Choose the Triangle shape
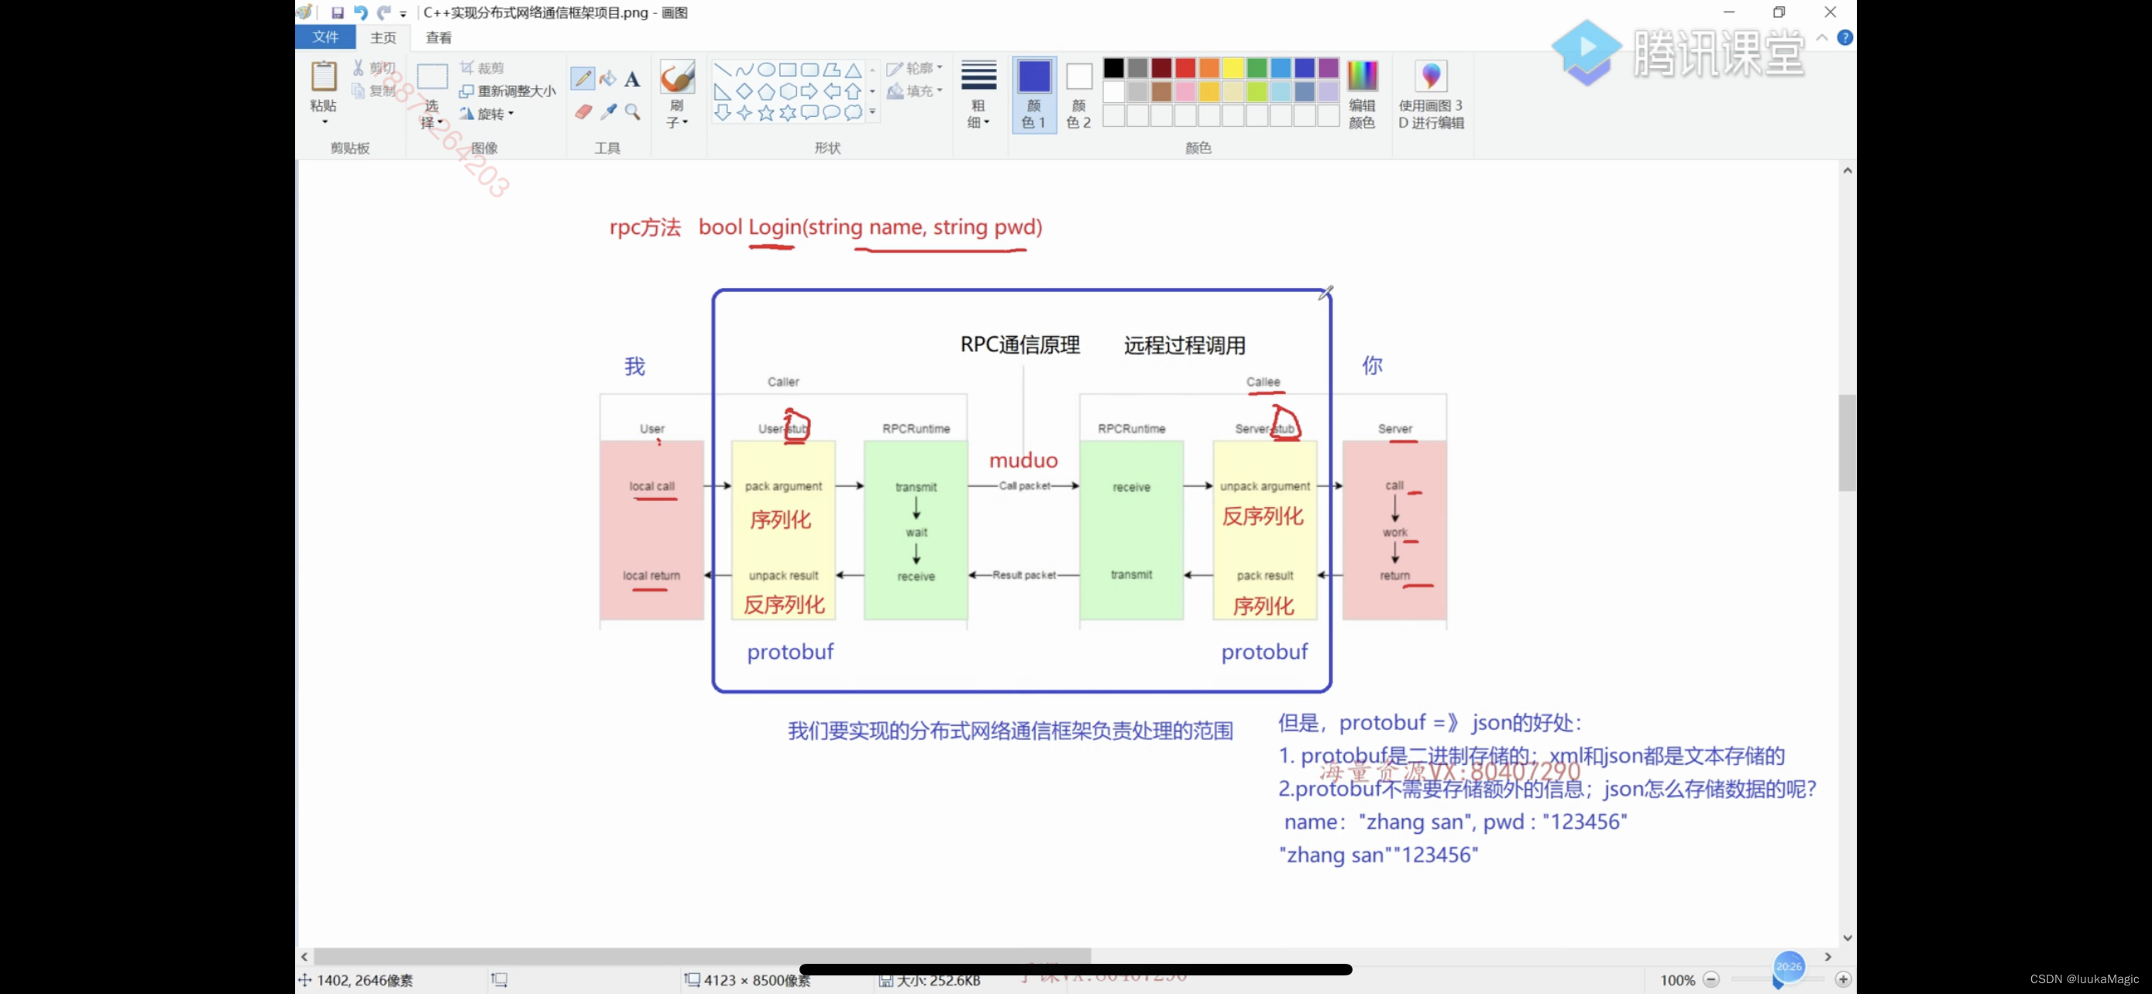Viewport: 2152px width, 994px height. (x=853, y=70)
